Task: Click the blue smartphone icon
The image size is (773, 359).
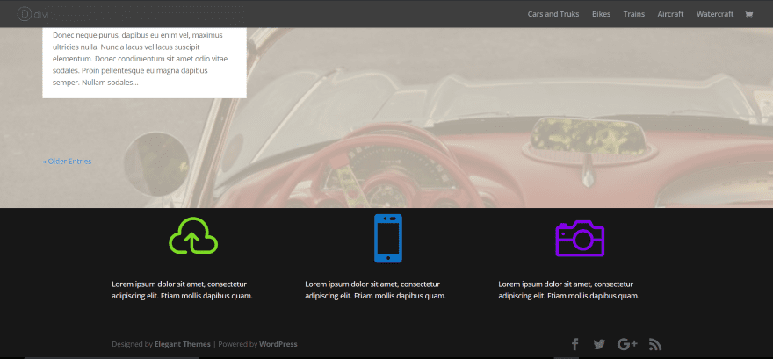Action: pos(388,238)
